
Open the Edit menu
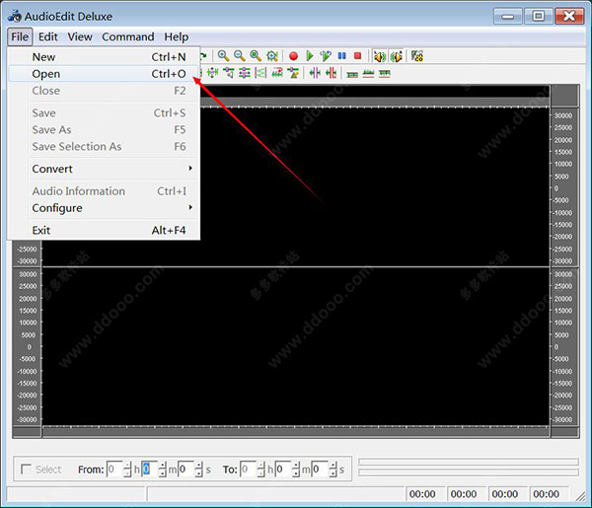(48, 36)
